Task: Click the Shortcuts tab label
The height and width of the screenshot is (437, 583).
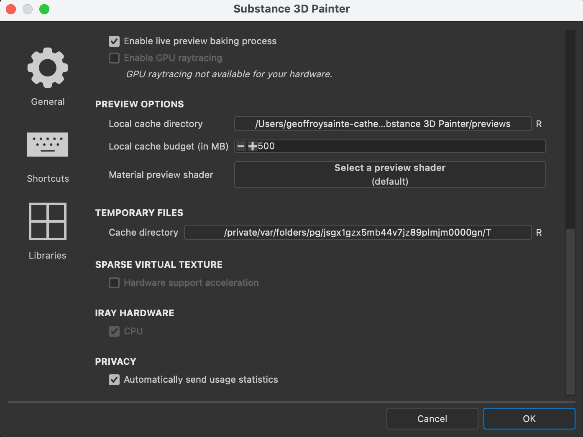Action: click(x=48, y=179)
